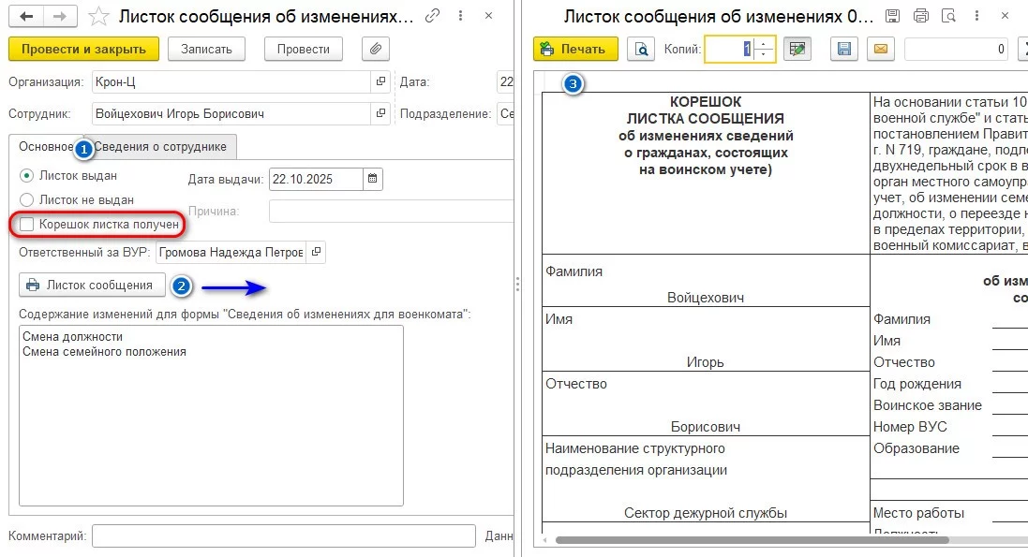Click the cell containing Борисович

[x=706, y=403]
